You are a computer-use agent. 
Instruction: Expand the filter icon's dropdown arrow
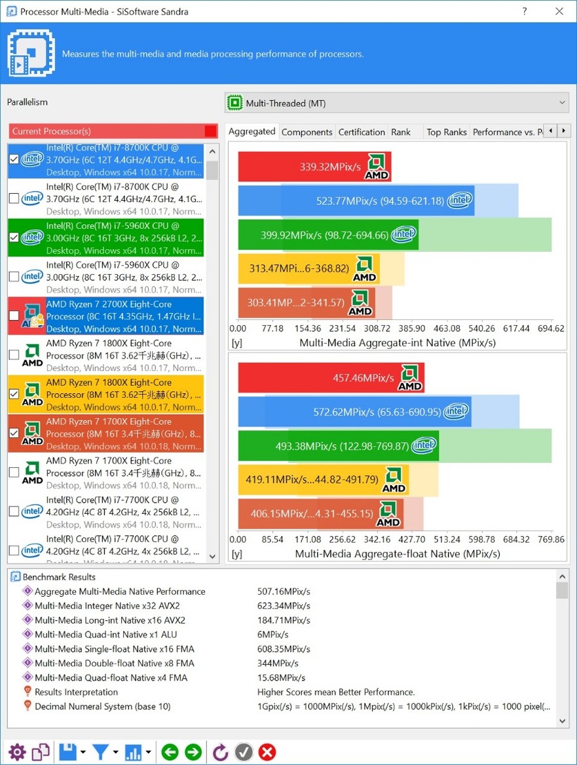click(116, 752)
